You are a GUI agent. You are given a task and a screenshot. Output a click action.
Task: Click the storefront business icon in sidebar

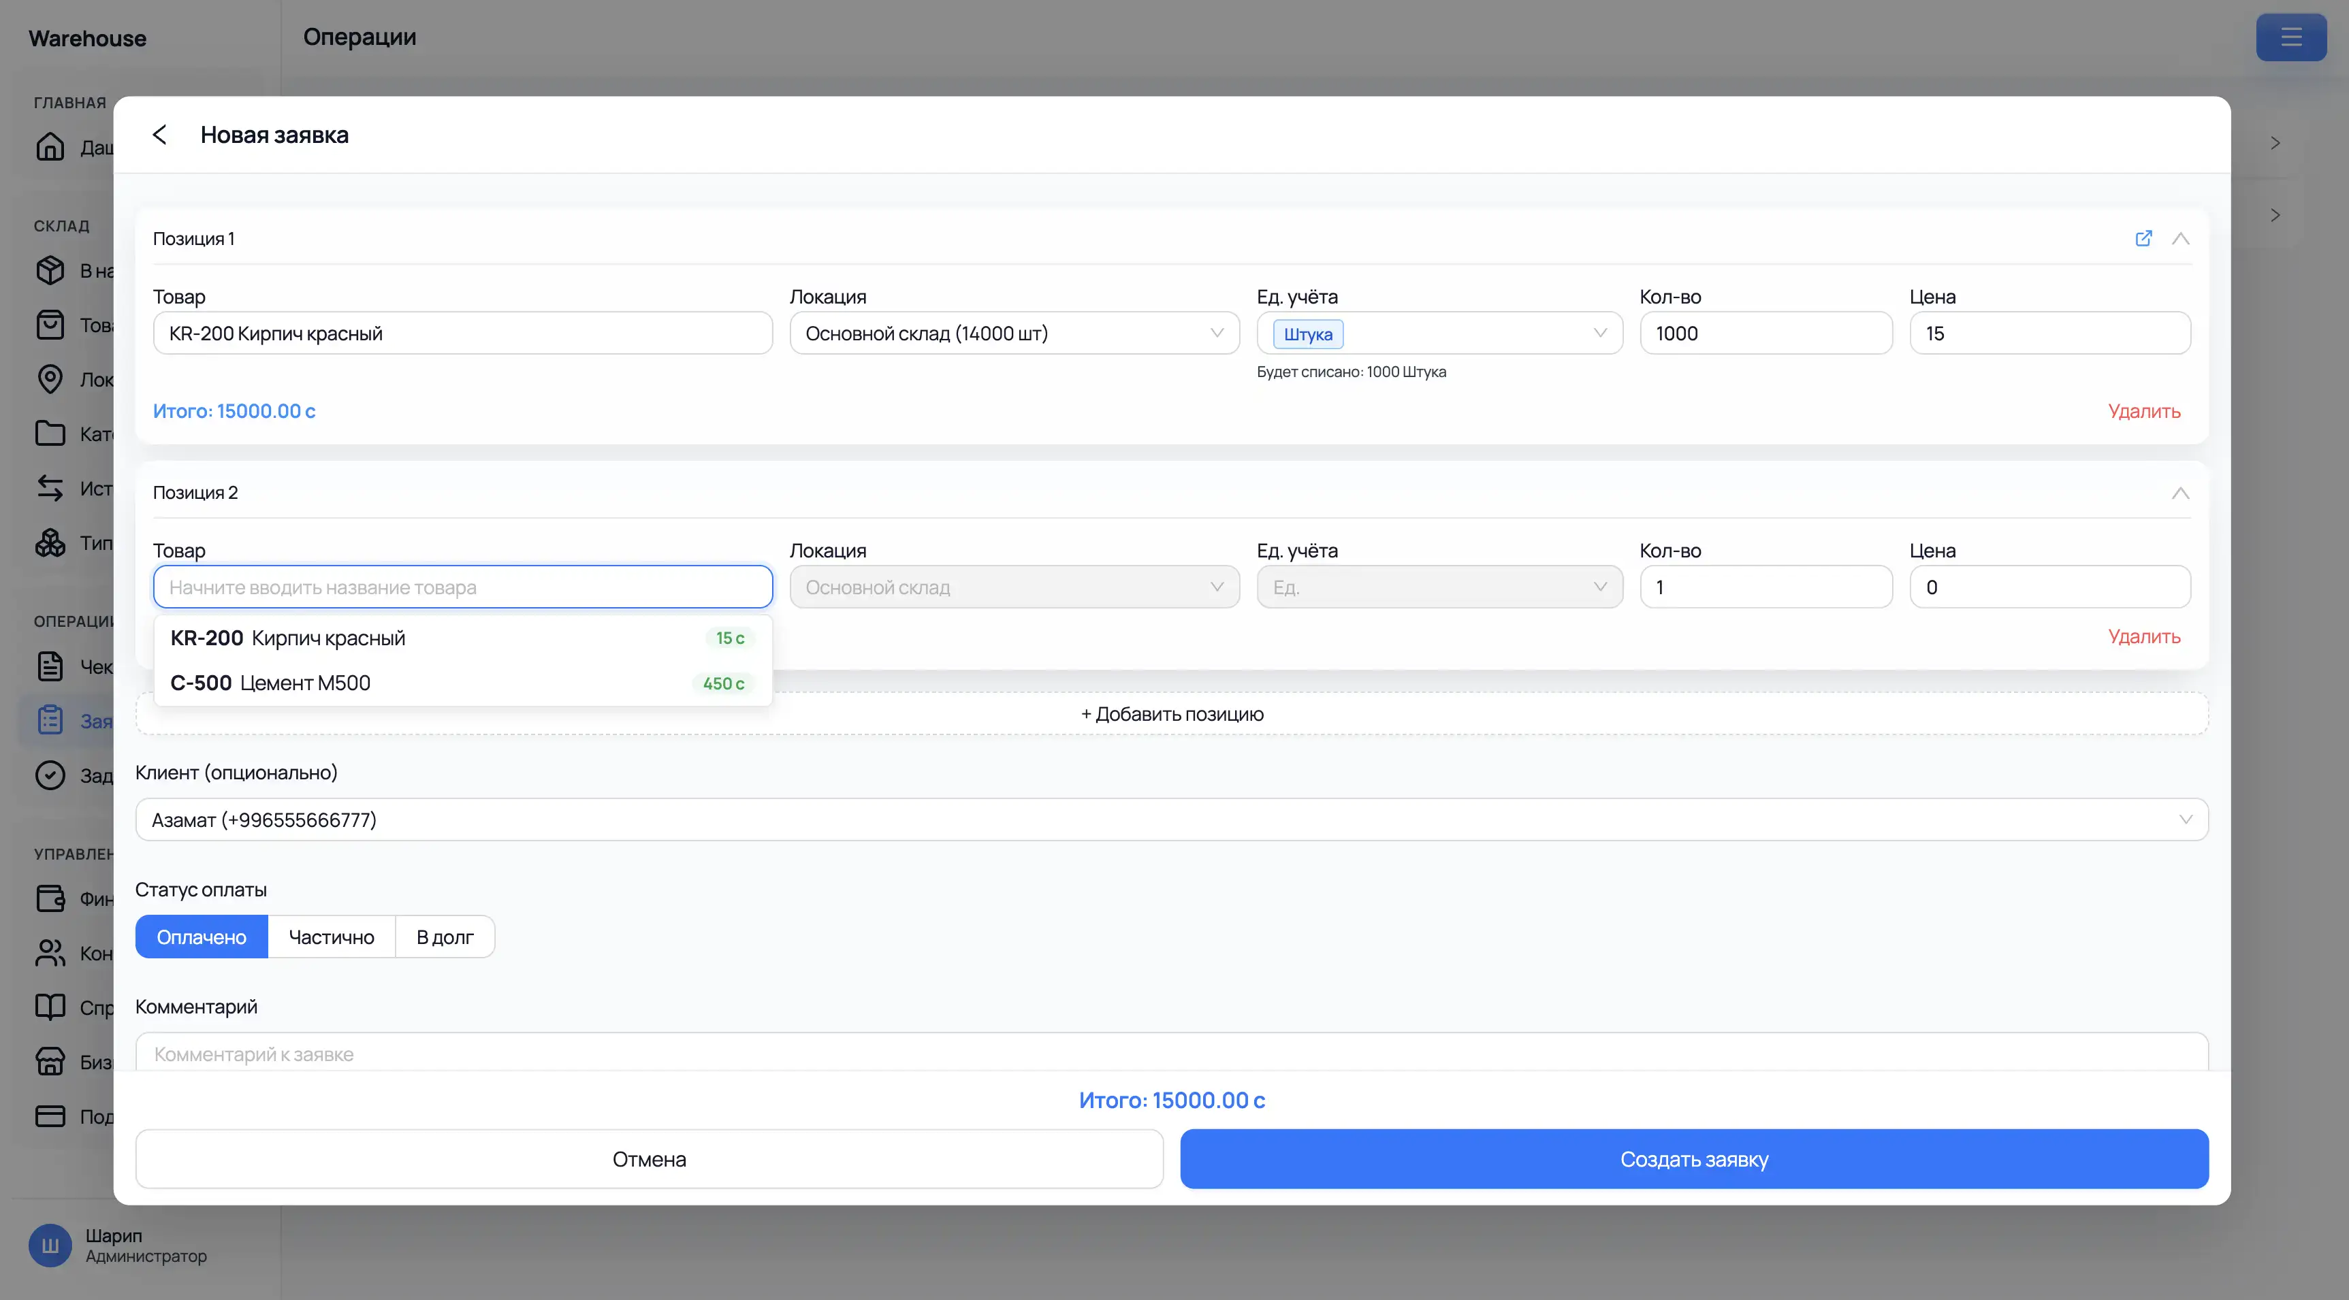(x=50, y=1061)
